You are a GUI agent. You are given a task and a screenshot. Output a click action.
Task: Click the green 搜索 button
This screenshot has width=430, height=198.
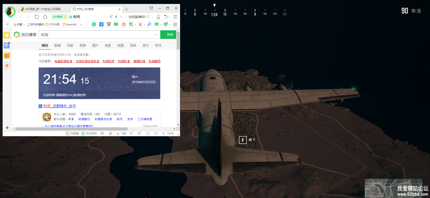coord(168,35)
